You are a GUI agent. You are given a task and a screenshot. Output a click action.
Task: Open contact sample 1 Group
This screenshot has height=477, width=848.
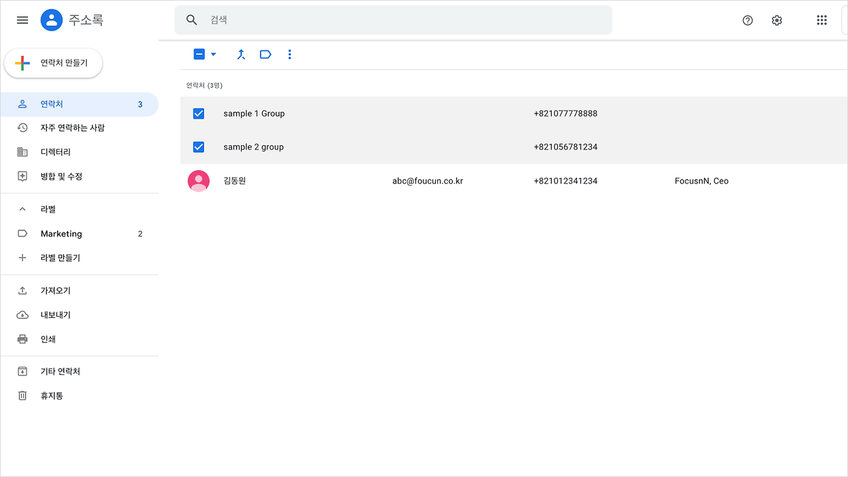point(254,114)
